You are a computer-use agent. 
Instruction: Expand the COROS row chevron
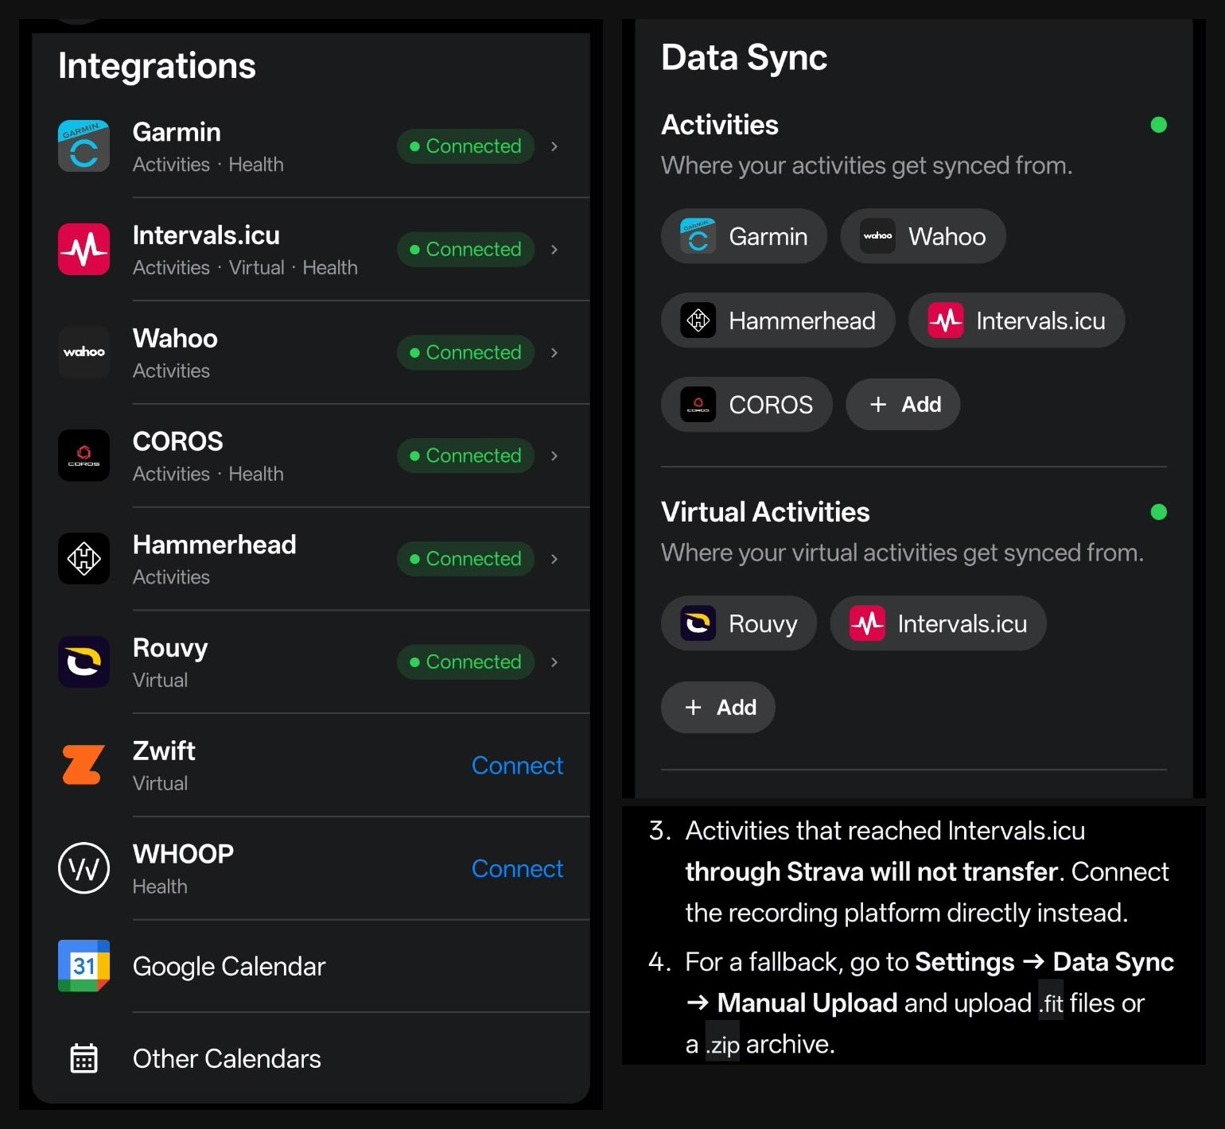pyautogui.click(x=554, y=456)
